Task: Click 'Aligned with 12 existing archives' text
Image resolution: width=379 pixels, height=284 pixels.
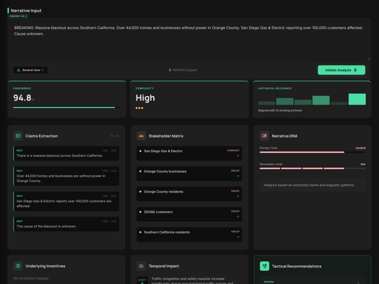Action: pos(280,110)
